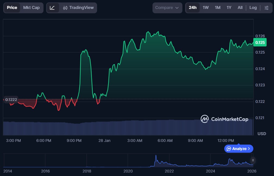Screen dimensions: 274x176
Task: Choose the 1Y time range
Action: click(229, 8)
